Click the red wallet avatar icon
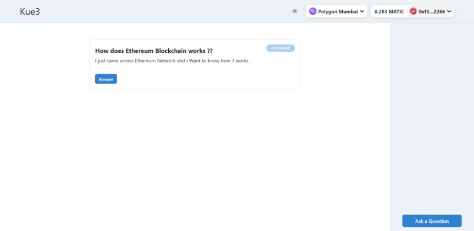The width and height of the screenshot is (474, 231). [x=413, y=12]
